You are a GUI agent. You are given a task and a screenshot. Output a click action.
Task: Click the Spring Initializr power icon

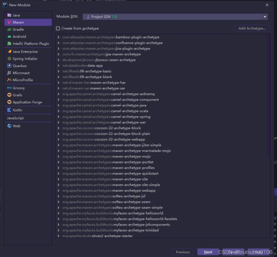coord(9,58)
